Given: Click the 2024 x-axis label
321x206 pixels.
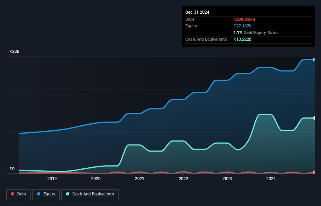Looking at the screenshot, I should pyautogui.click(x=271, y=179).
